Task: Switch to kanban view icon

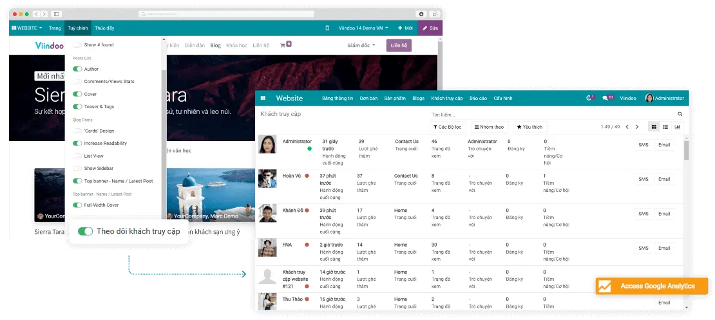Action: tap(654, 127)
